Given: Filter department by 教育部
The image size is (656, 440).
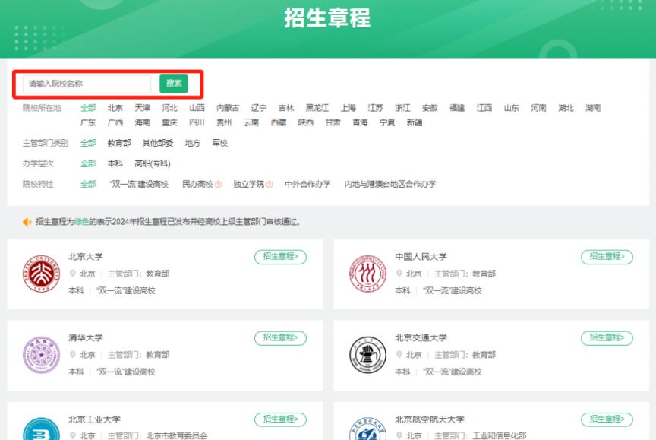Looking at the screenshot, I should pyautogui.click(x=118, y=143).
